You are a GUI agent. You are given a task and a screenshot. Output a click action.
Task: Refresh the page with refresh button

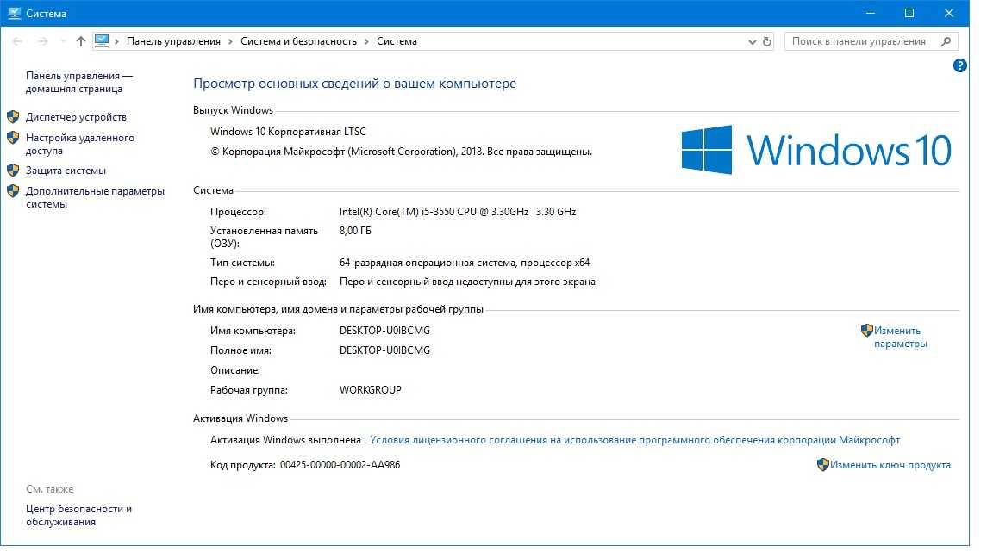click(x=767, y=41)
